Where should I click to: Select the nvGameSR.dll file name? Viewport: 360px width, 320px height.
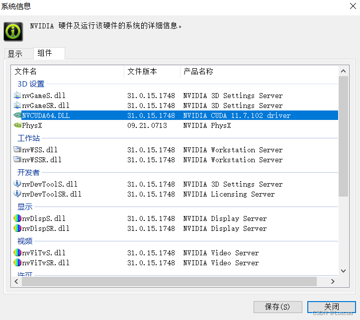tap(46, 106)
